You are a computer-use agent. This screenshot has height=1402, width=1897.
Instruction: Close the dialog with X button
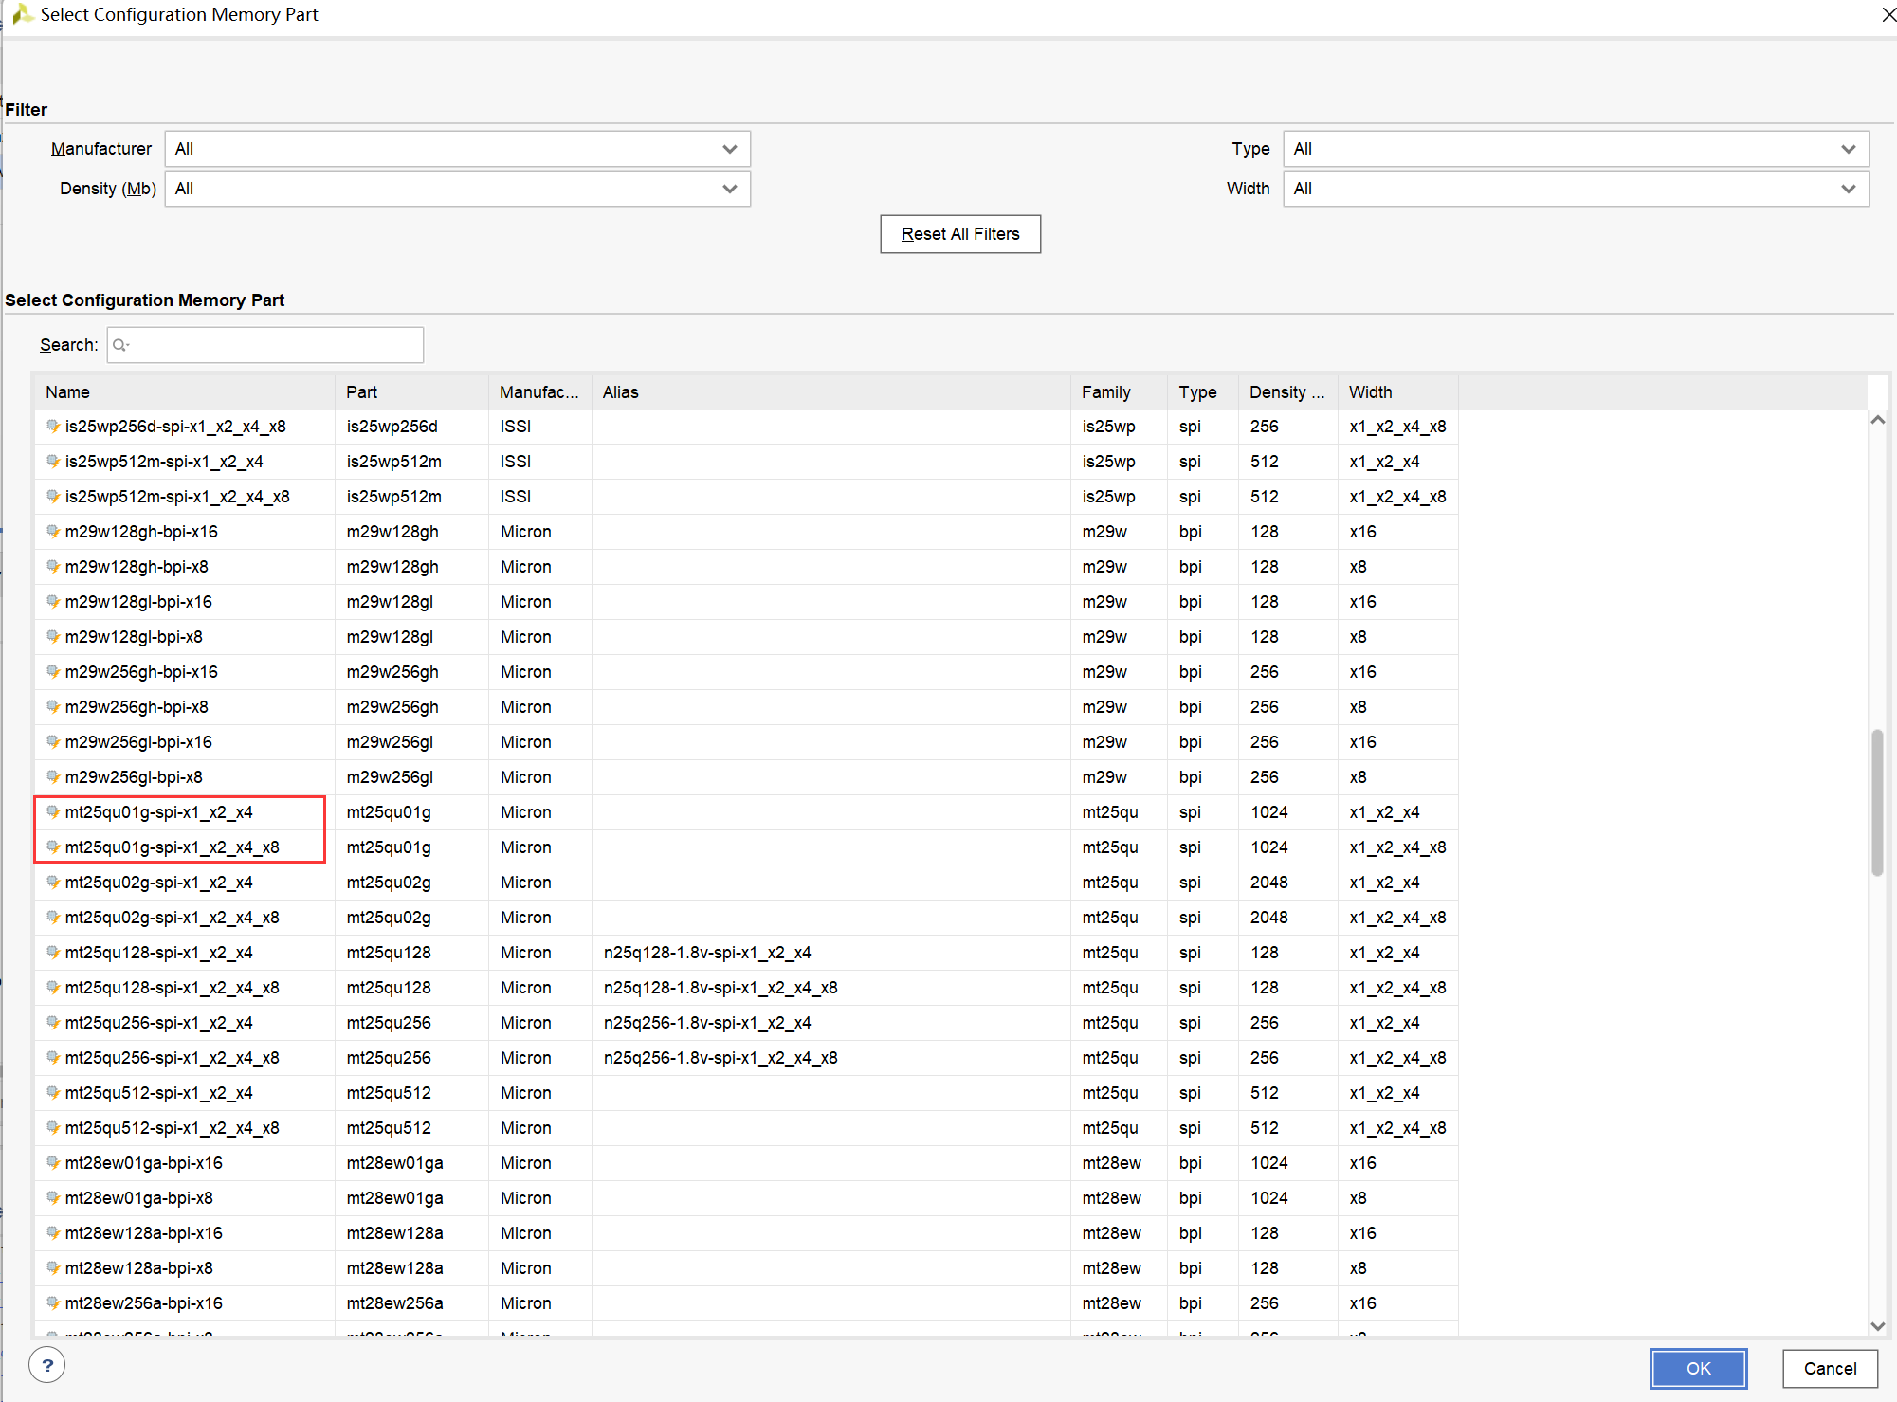click(x=1888, y=14)
